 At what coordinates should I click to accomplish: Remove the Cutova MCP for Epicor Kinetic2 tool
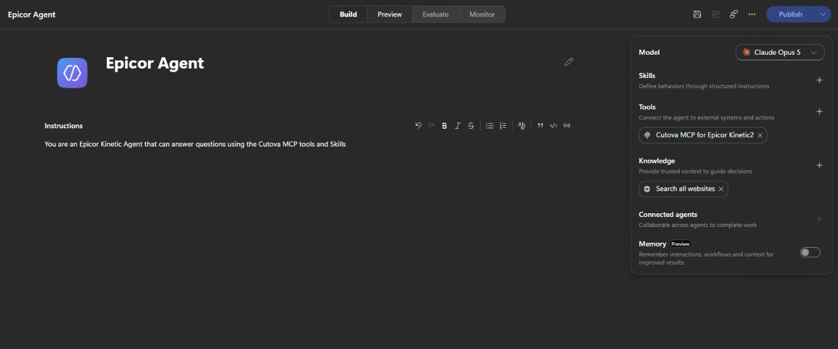(760, 135)
